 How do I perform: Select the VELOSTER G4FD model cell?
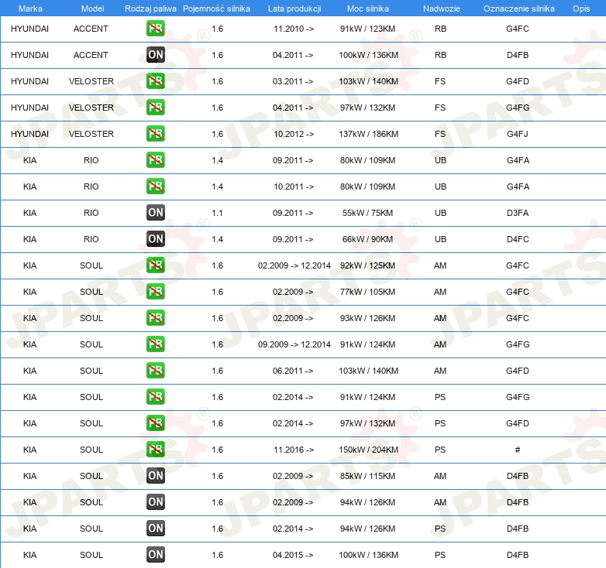click(91, 81)
